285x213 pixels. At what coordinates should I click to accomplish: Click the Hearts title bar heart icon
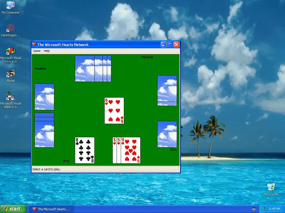[34, 44]
